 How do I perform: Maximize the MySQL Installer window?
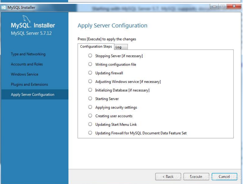(x=223, y=6)
